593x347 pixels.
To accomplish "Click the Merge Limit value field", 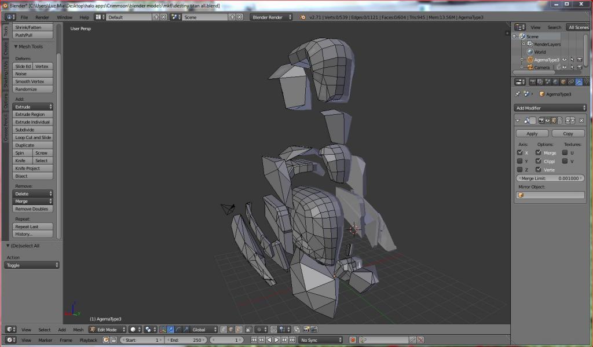I will [550, 178].
